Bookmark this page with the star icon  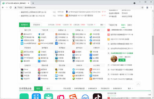(x=142, y=7)
